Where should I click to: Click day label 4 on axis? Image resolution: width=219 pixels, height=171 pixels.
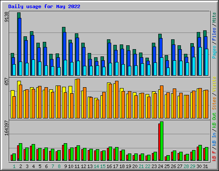point(33,166)
